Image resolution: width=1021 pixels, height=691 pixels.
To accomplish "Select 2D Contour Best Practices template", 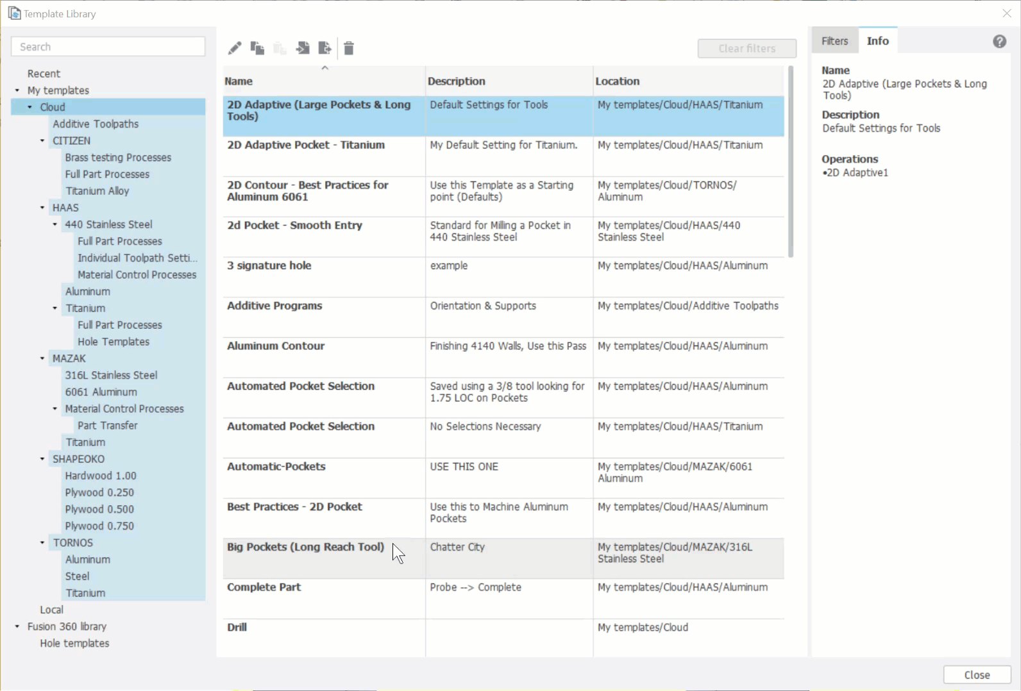I will click(503, 197).
